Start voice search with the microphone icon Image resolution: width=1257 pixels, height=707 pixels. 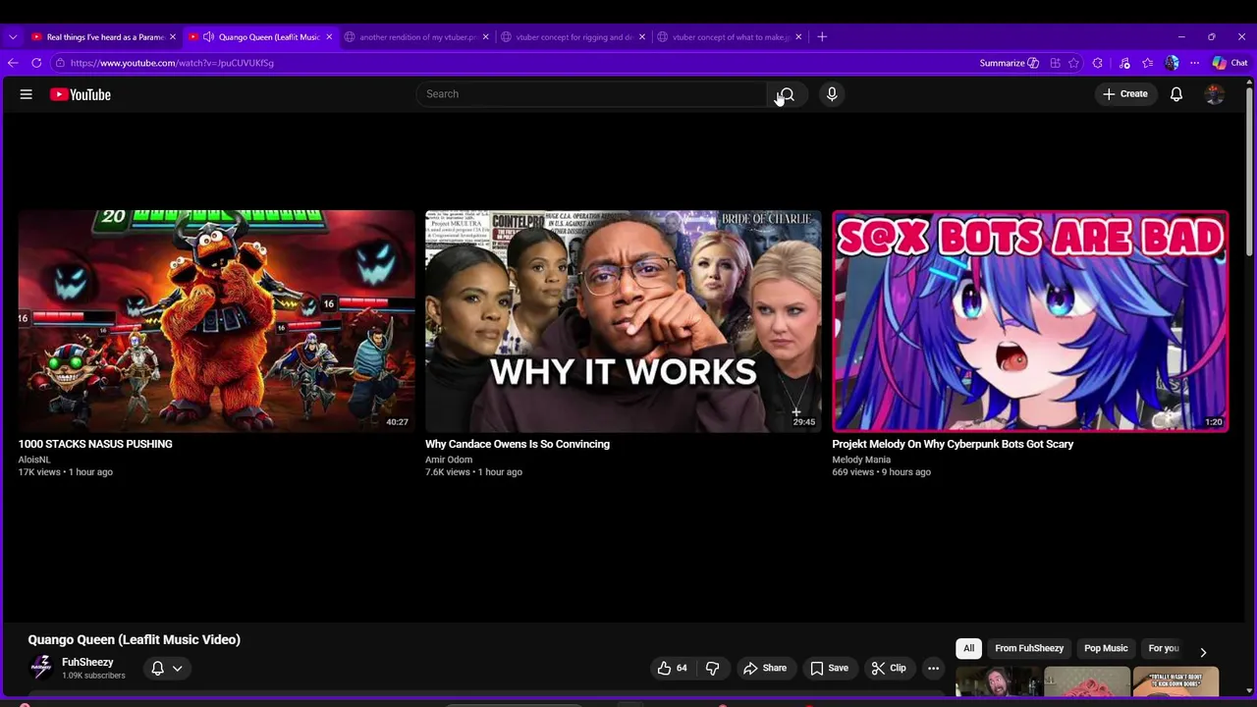(x=832, y=94)
